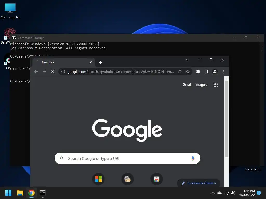
Task: View site information icon in address bar
Action: 63,72
